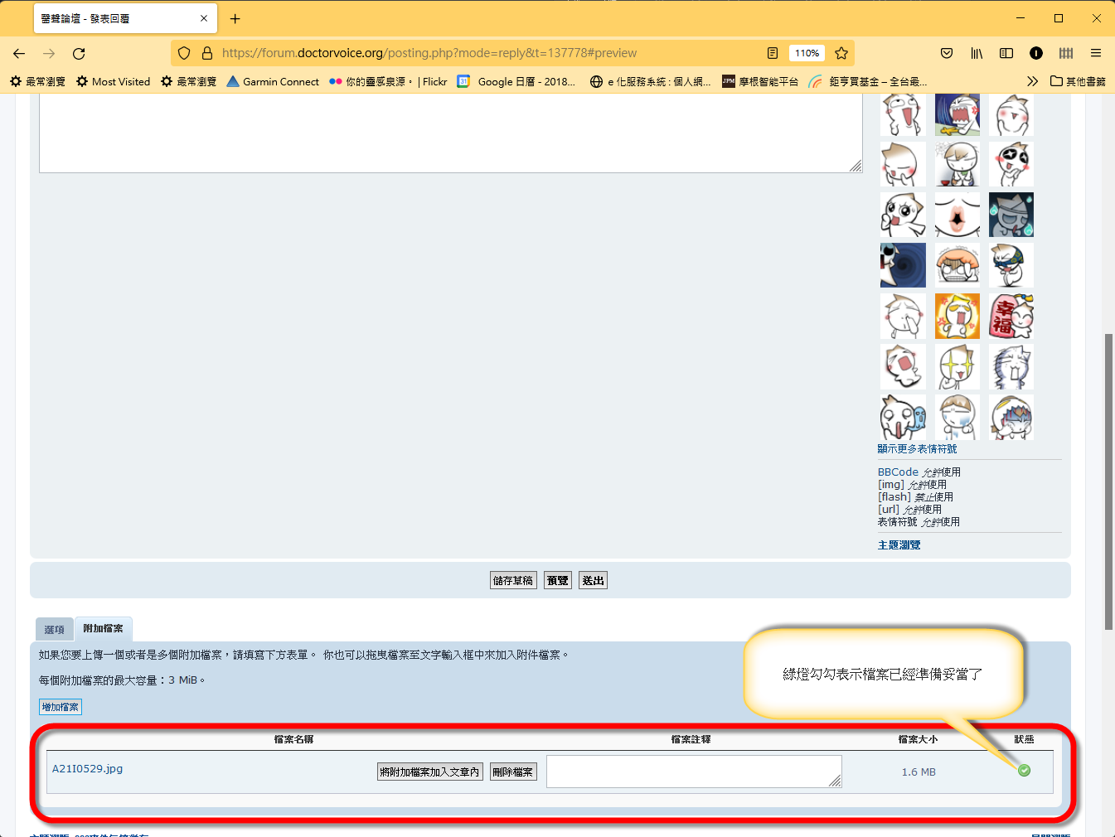Viewport: 1115px width, 837px height.
Task: Insert the tilted blushing face emoticon
Action: (x=903, y=164)
